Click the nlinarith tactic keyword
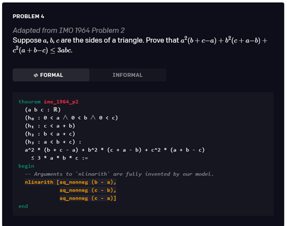 click(x=39, y=182)
